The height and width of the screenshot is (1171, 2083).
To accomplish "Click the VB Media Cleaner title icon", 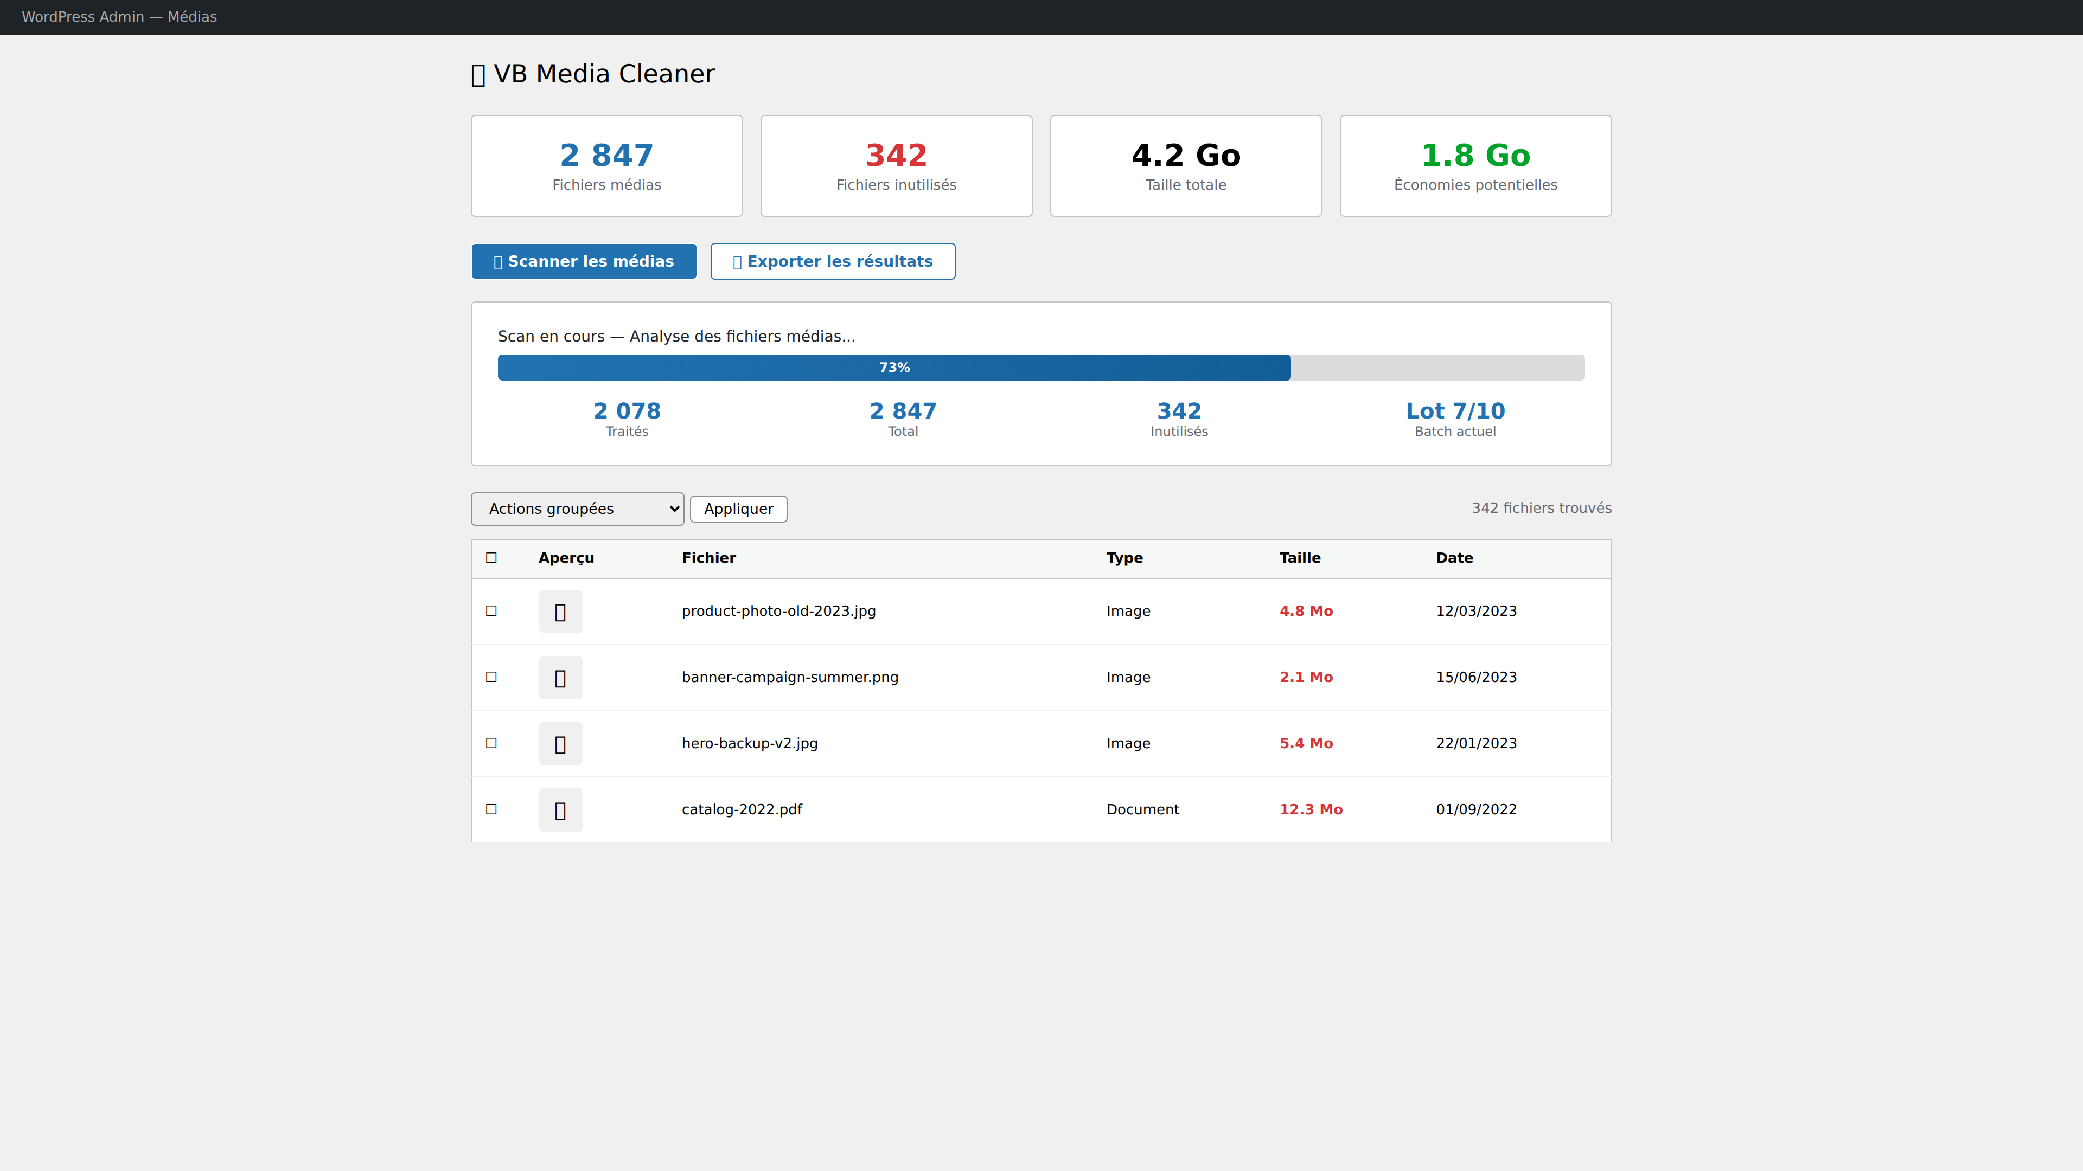I will click(x=478, y=75).
